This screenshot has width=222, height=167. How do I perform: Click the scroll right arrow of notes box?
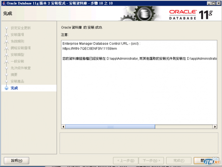pyautogui.click(x=215, y=127)
